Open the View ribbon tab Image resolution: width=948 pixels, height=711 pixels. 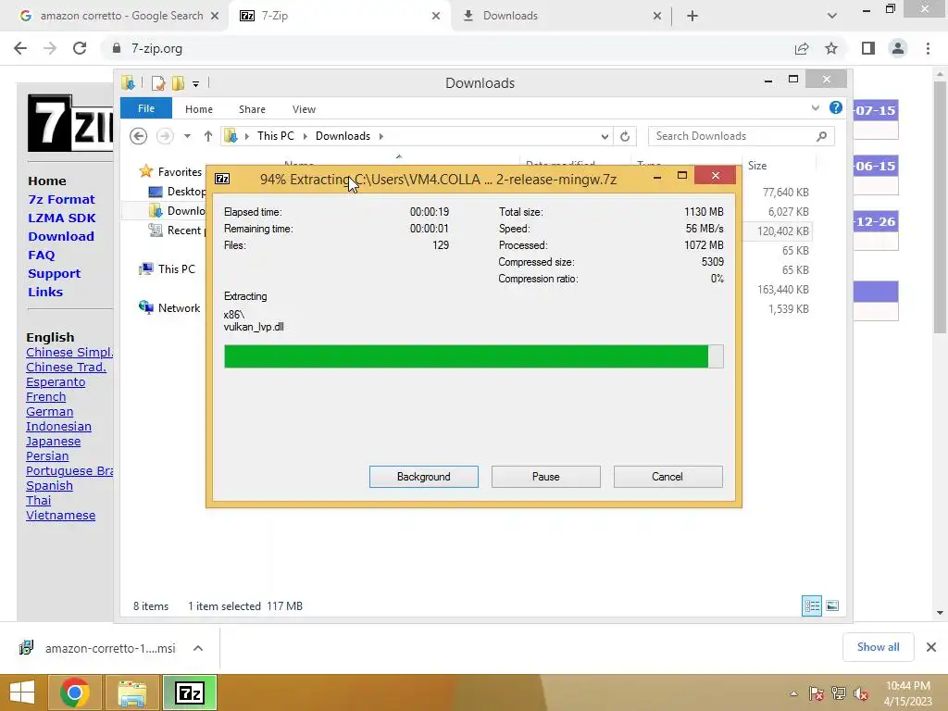coord(304,109)
